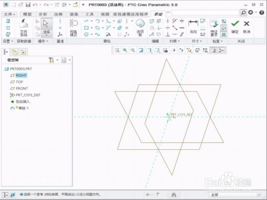
Task: Select the Text sketch tool
Action: tap(108, 34)
